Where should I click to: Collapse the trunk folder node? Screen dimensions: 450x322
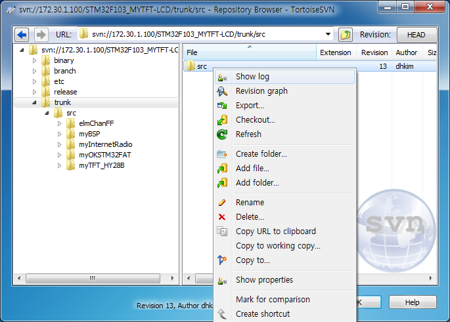coord(34,102)
